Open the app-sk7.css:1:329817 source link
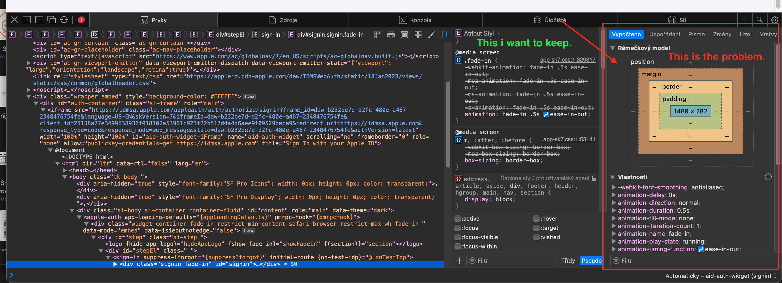 (567, 60)
